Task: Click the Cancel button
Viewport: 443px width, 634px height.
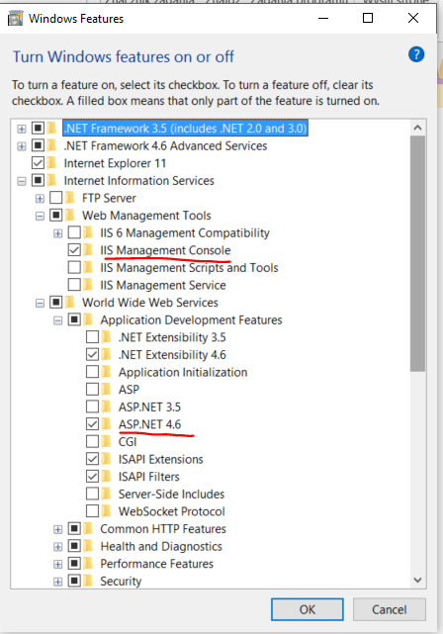Action: [390, 609]
